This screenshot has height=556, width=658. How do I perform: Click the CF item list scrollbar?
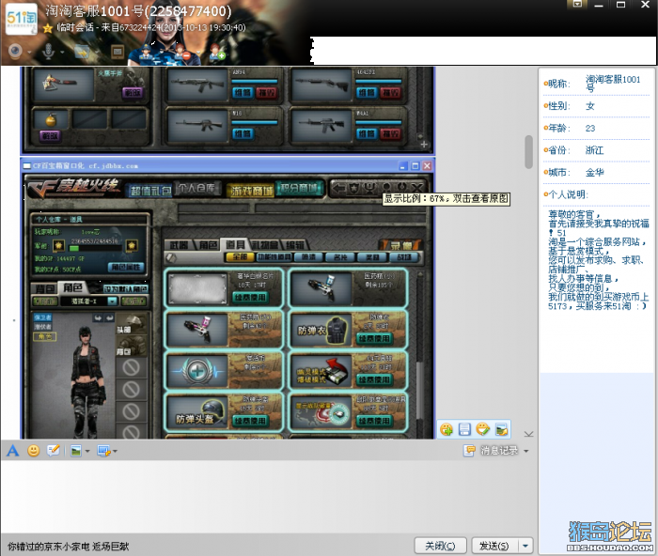[x=419, y=390]
